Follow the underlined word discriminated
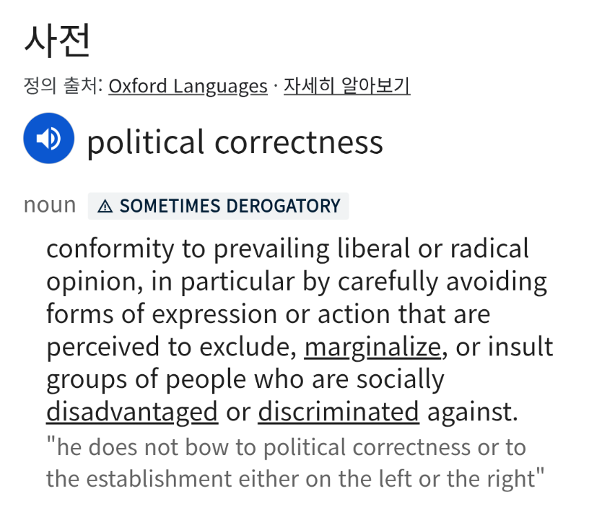Screen dimensions: 589x505 (x=339, y=412)
